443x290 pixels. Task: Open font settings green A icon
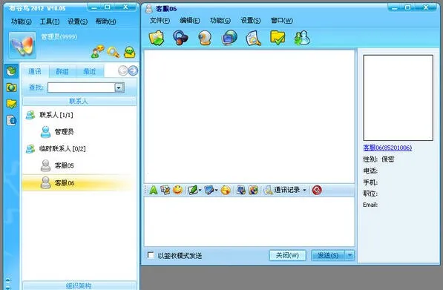click(154, 190)
